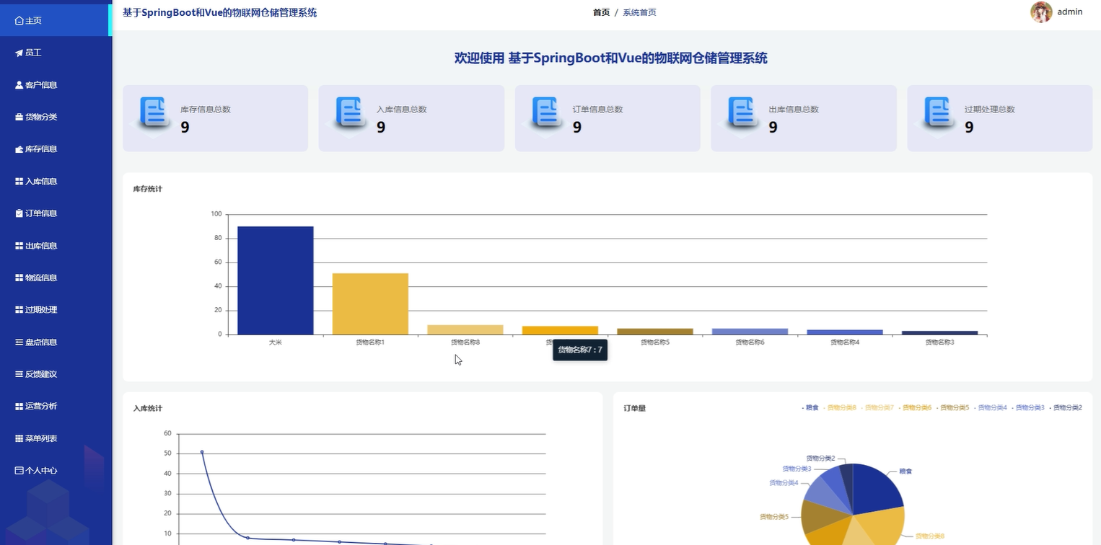Click the admin avatar picture
The image size is (1101, 545).
[1041, 12]
